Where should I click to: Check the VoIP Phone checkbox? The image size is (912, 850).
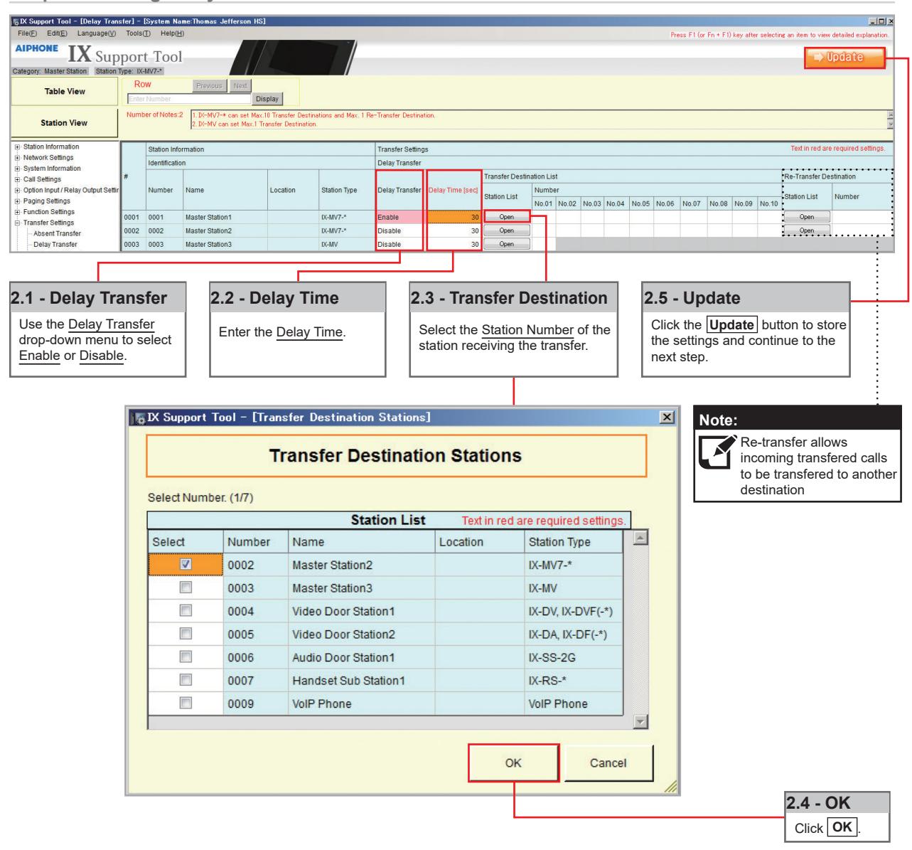tap(186, 703)
